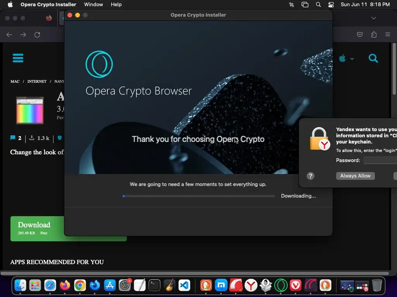Go forward in the Firefox window
397x297 pixels.
click(x=23, y=34)
